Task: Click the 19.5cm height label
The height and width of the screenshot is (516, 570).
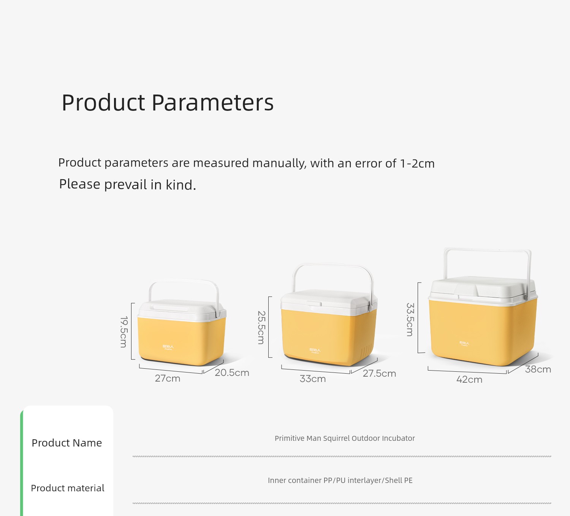Action: (123, 332)
